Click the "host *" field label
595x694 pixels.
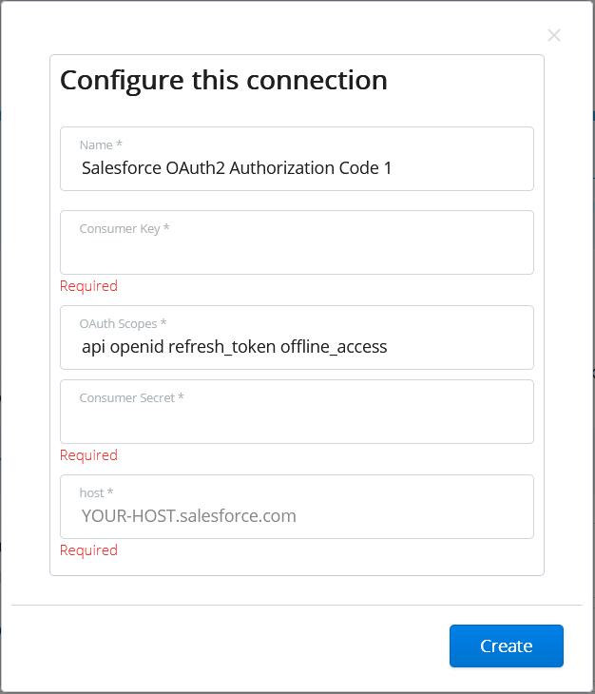pos(96,493)
